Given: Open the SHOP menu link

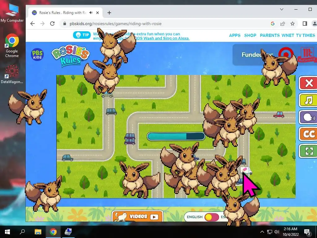Looking at the screenshot, I should (250, 35).
